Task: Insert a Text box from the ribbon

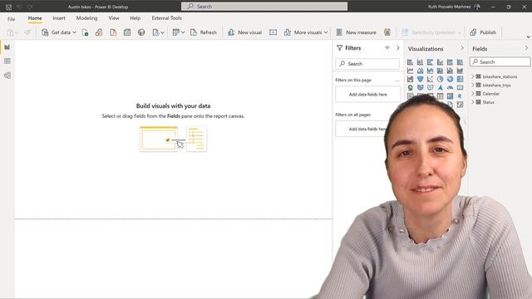Action: click(273, 32)
